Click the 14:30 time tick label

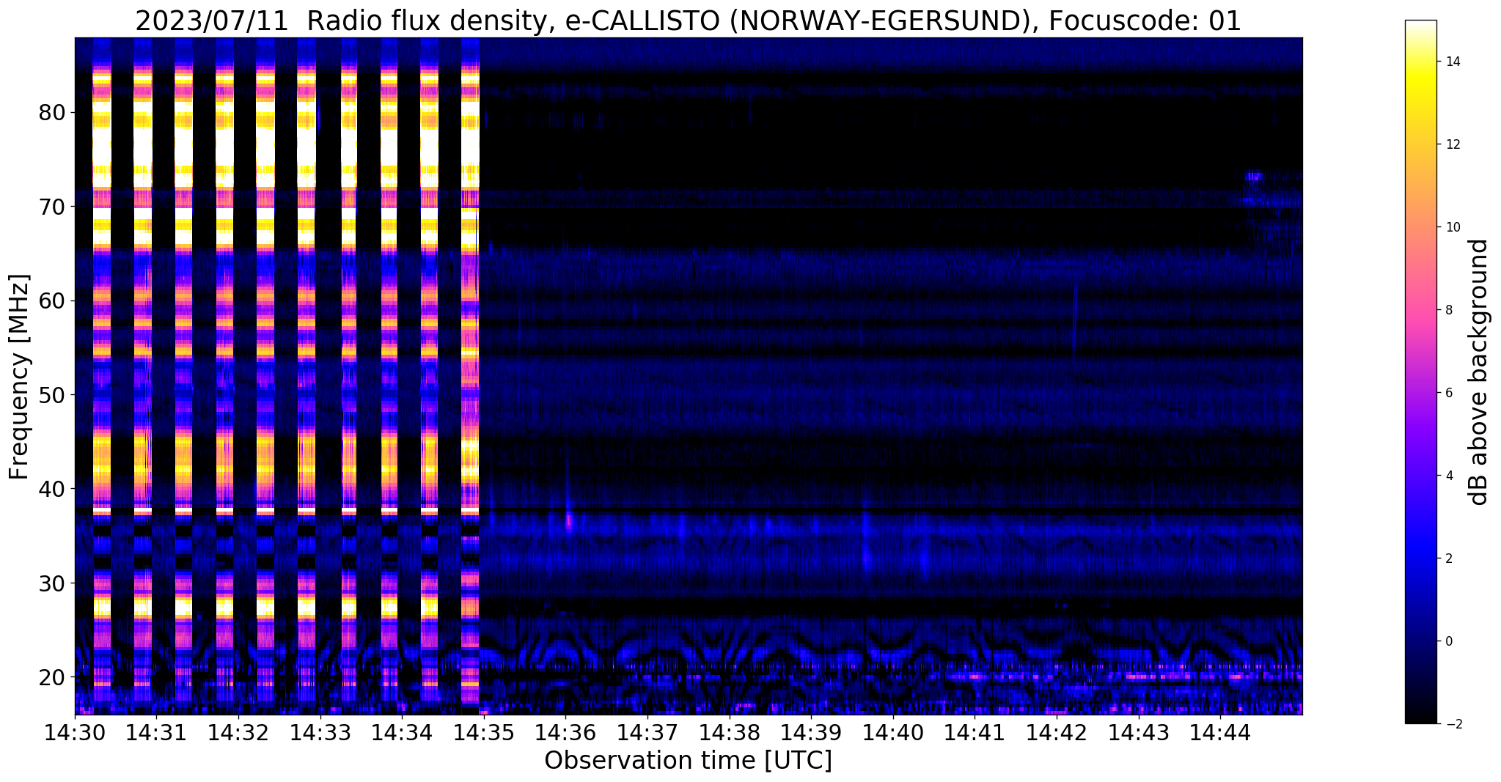pos(75,732)
